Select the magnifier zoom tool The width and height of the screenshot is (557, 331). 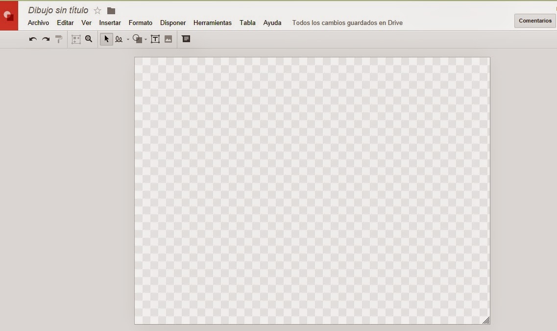coord(89,39)
